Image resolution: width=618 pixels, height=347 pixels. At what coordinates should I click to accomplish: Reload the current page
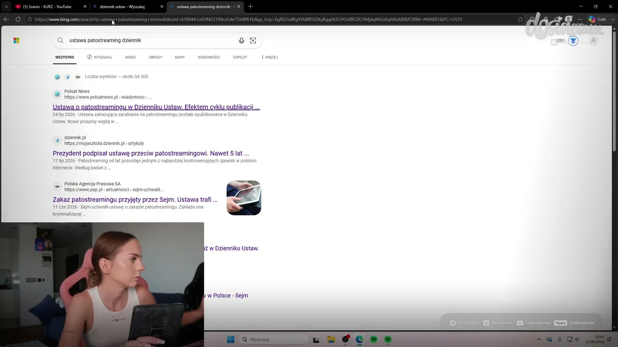pyautogui.click(x=18, y=19)
